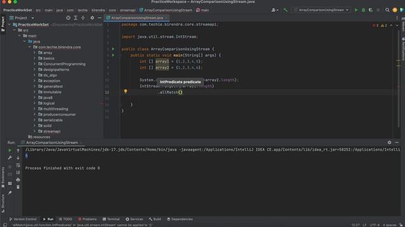Rerun program with Run panel green arrow
The width and height of the screenshot is (405, 227).
tap(10, 150)
